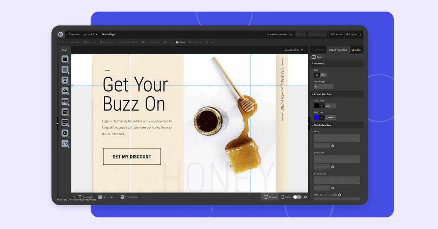The height and width of the screenshot is (229, 438).
Task: Choose the Image widget icon
Action: click(65, 91)
